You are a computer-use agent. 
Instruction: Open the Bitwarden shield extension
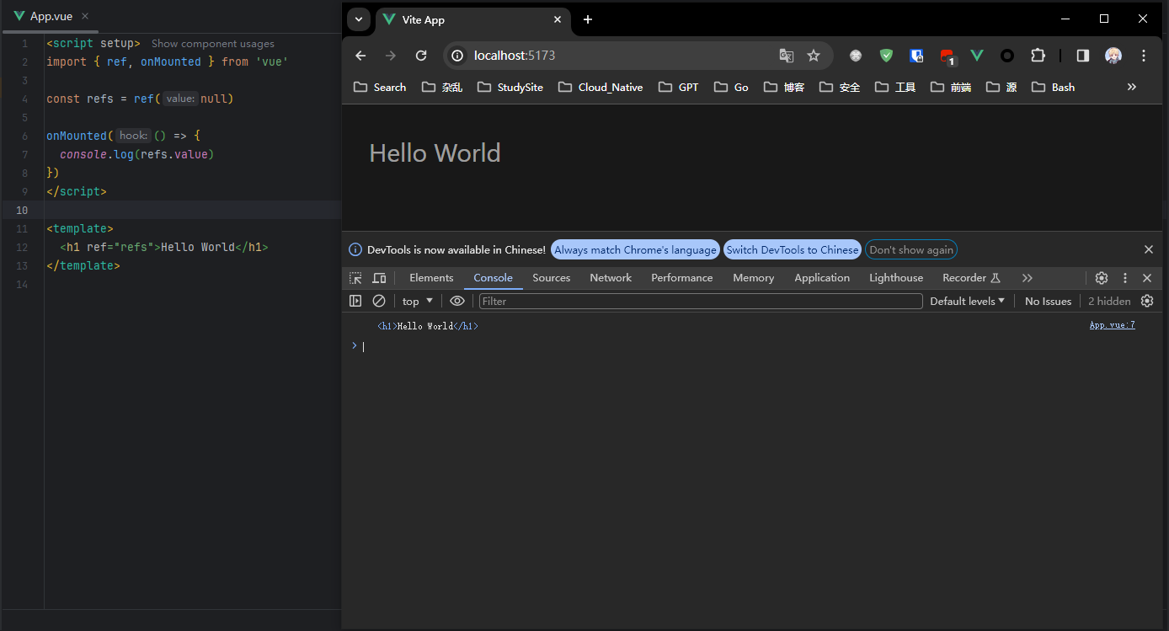coord(916,56)
